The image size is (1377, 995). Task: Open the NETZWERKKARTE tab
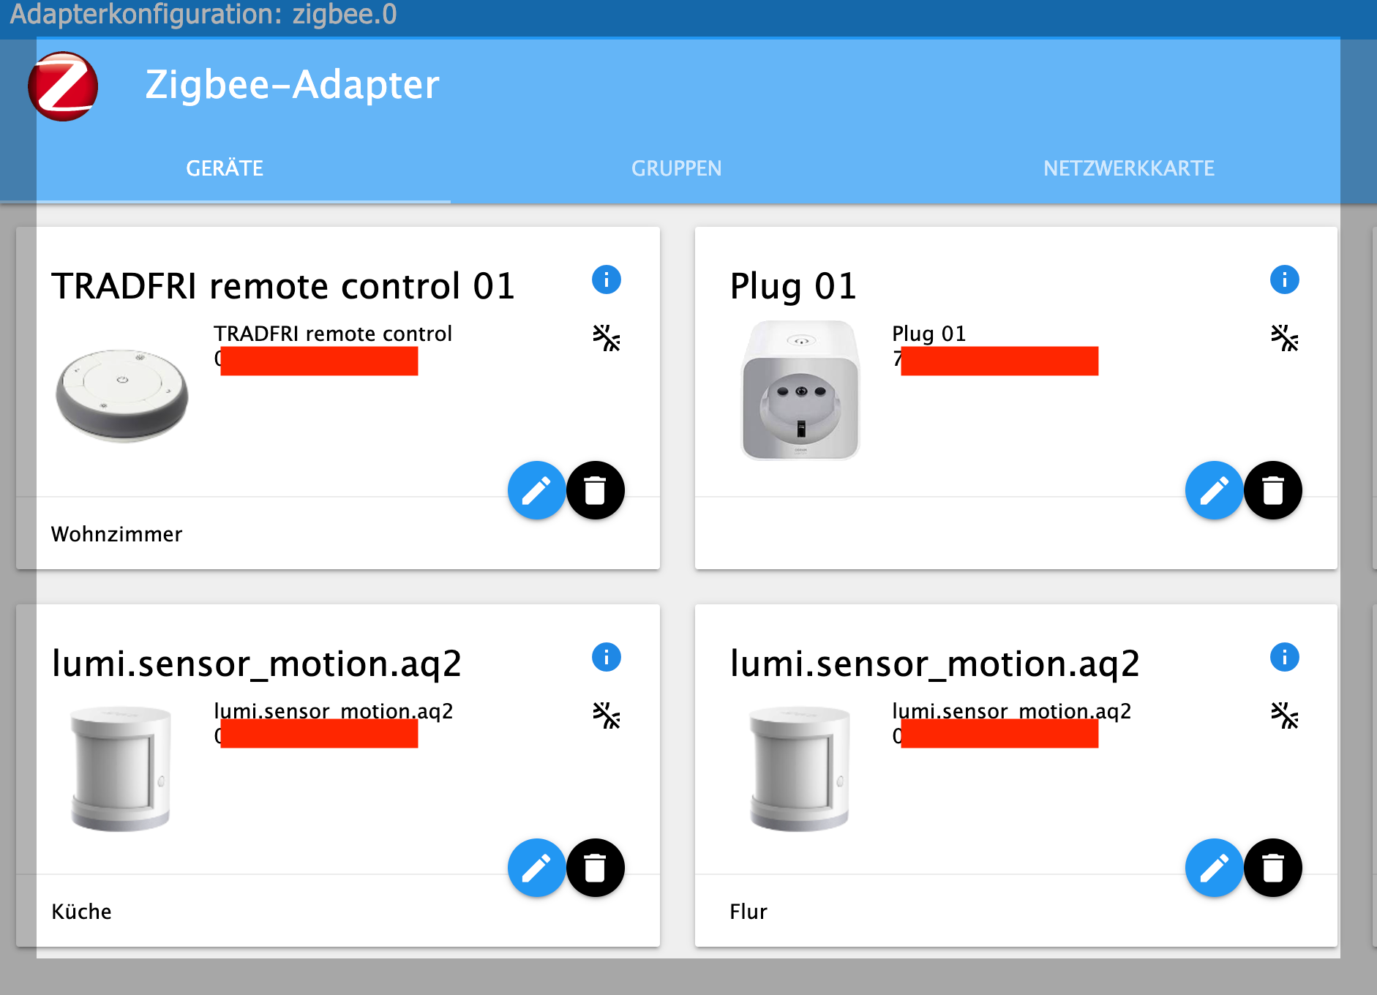point(1128,168)
